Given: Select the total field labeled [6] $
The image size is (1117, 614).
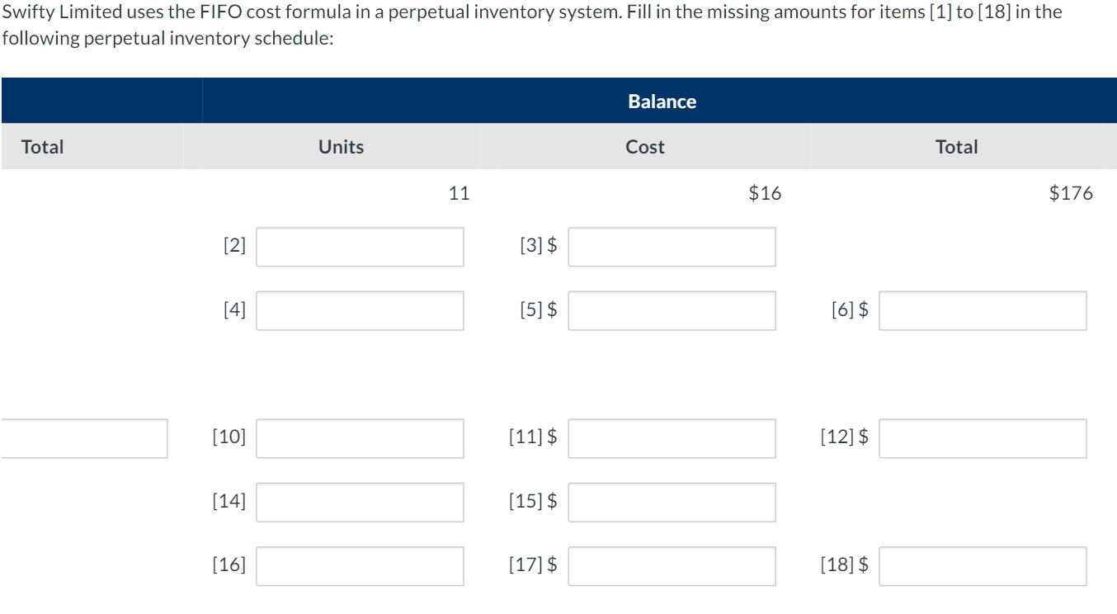Looking at the screenshot, I should (x=983, y=310).
